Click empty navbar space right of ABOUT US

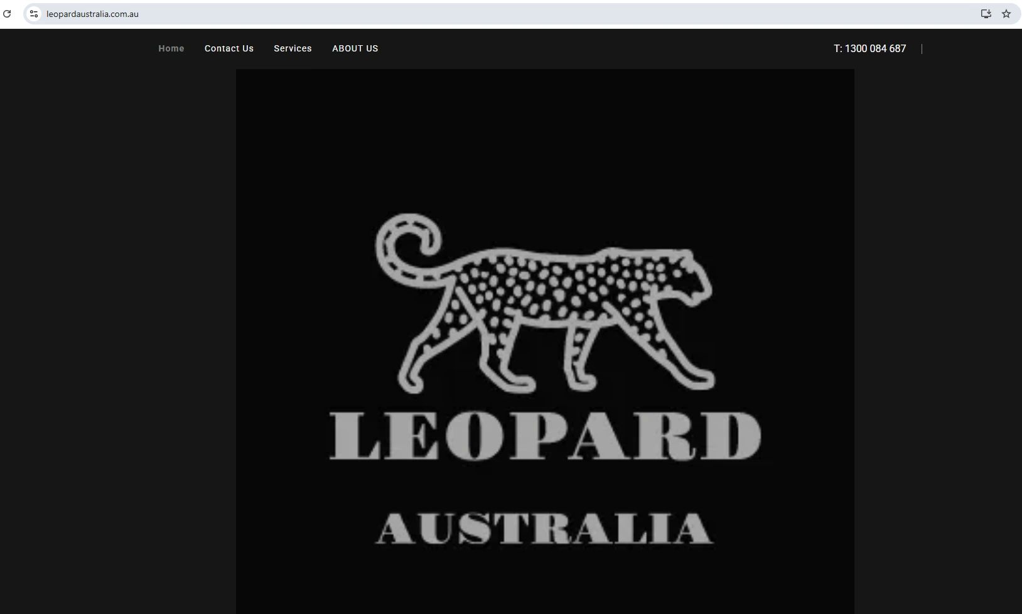[603, 48]
